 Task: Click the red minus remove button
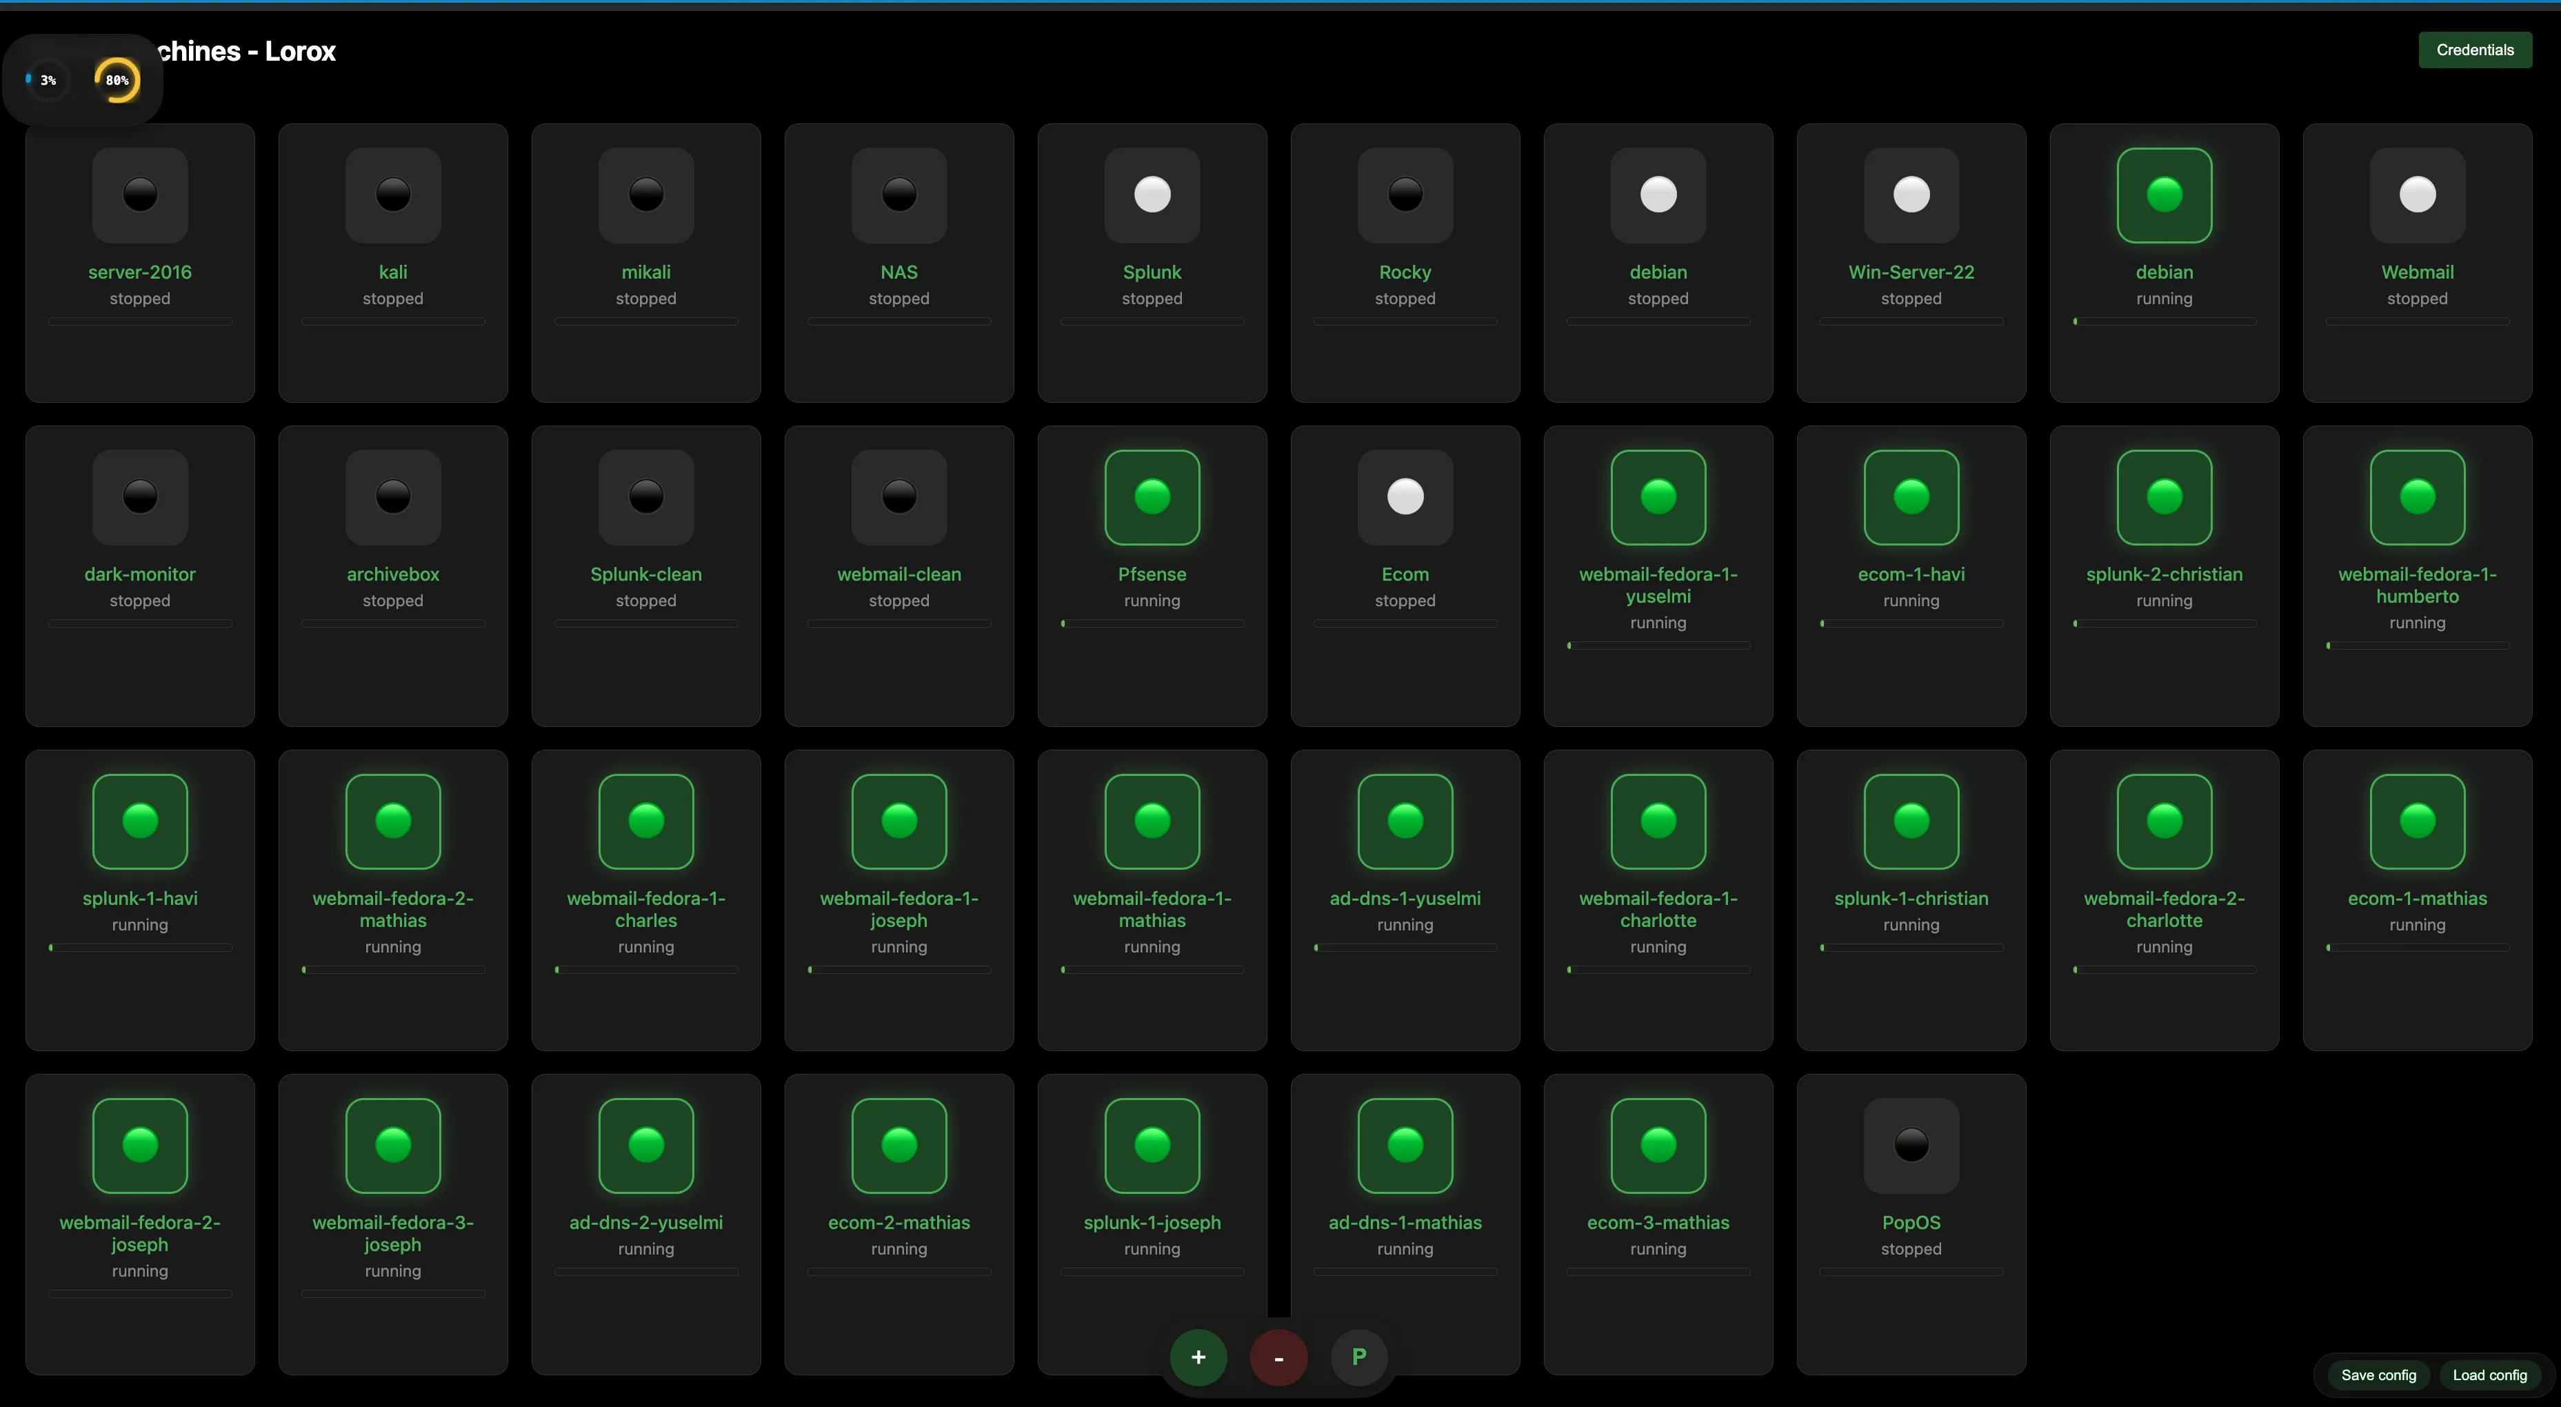1278,1357
